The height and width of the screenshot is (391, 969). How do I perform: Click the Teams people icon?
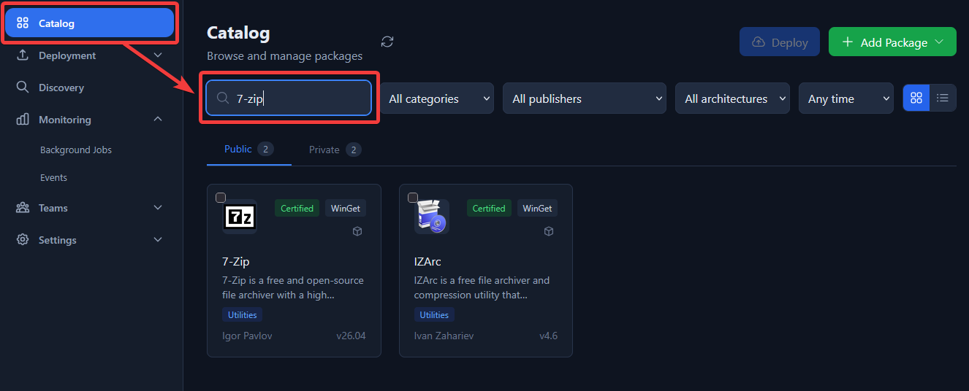click(23, 208)
